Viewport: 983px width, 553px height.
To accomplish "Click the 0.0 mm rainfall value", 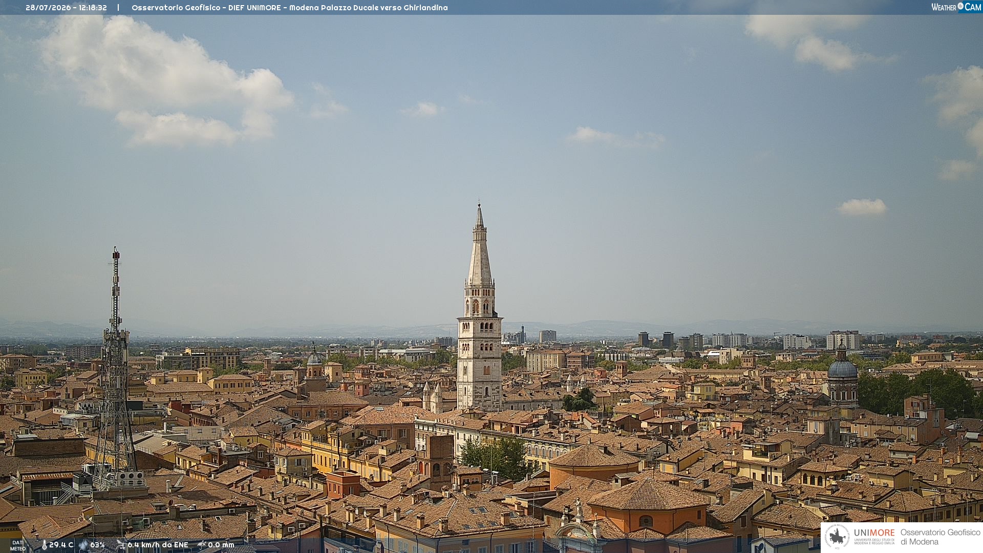I will click(221, 545).
